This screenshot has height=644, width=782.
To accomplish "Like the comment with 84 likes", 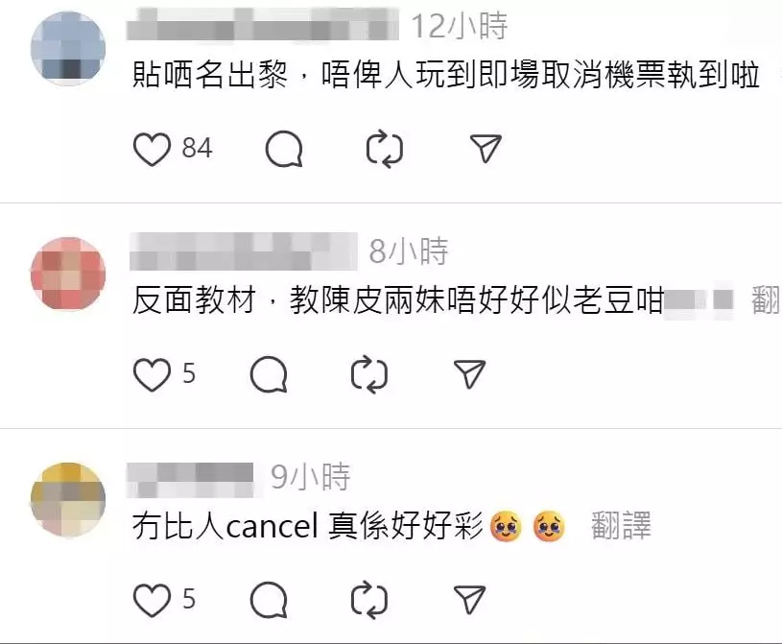I will click(x=152, y=149).
